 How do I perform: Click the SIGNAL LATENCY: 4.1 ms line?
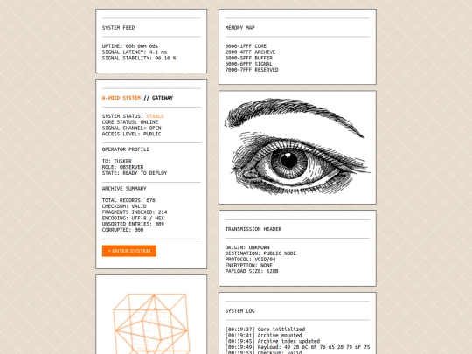[x=135, y=52]
